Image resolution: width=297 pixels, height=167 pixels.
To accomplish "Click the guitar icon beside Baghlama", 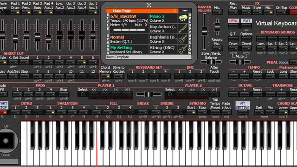I will 183,39.
